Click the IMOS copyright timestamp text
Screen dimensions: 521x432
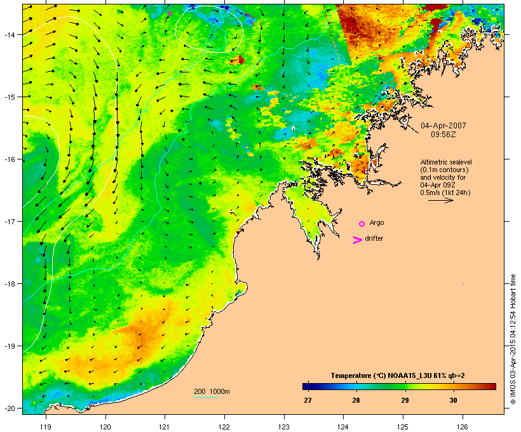point(513,339)
